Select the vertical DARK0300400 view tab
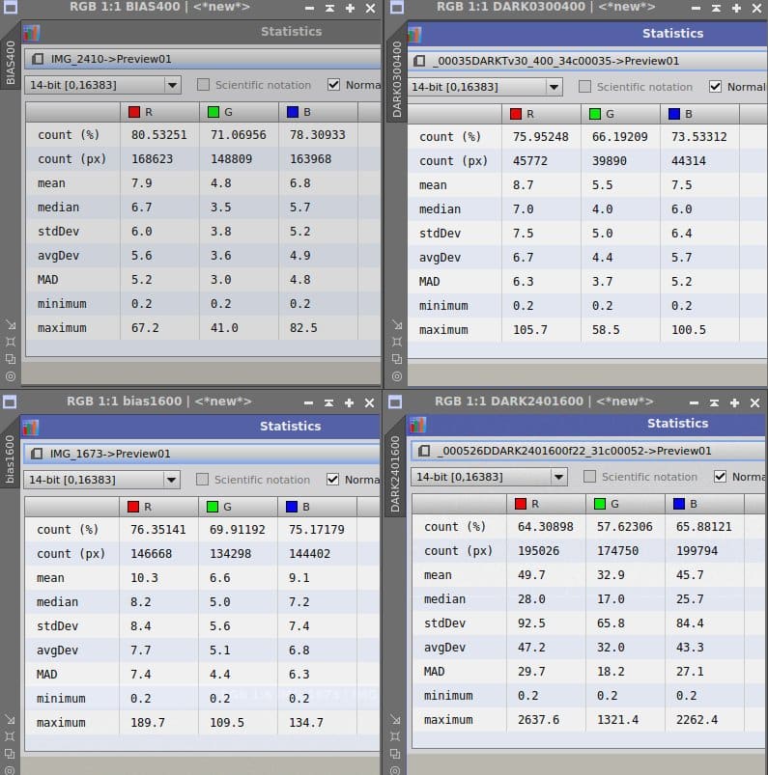Viewport: 768px width, 775px height. pyautogui.click(x=396, y=79)
